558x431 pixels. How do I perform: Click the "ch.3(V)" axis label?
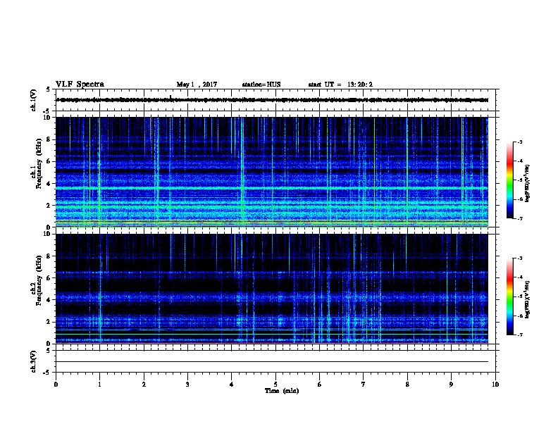(x=33, y=361)
